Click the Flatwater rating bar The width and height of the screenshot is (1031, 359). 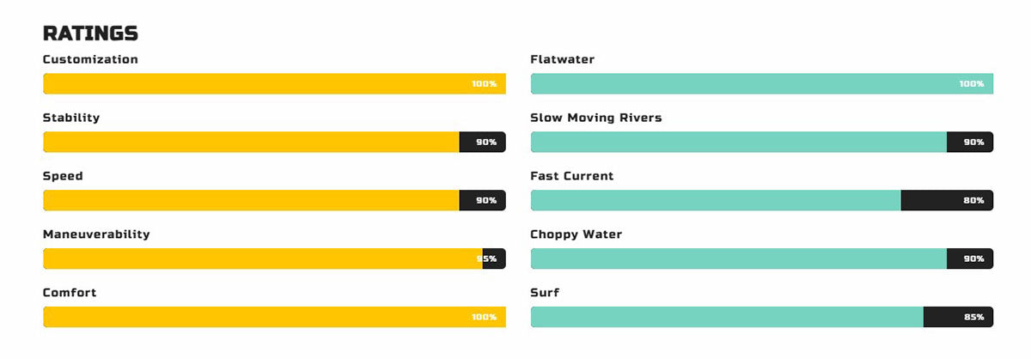(762, 83)
